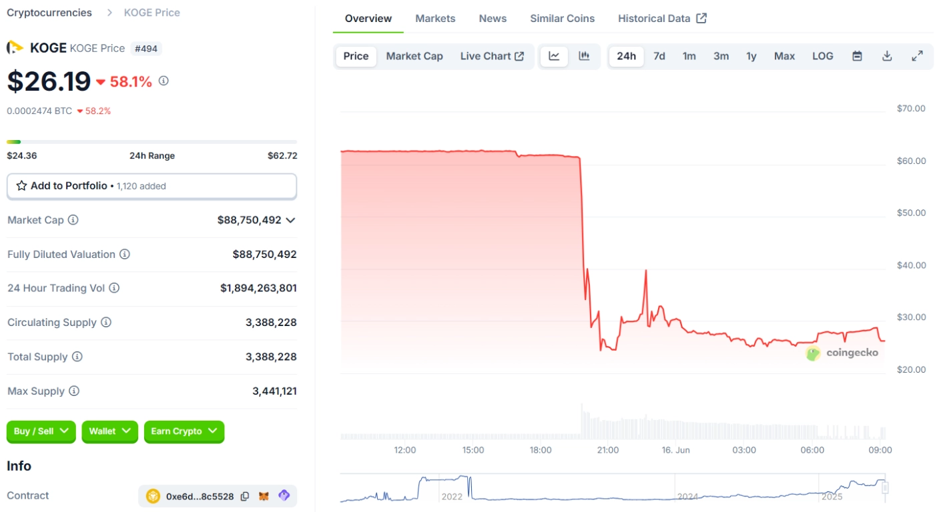Expand the Market Cap value chevron
The width and height of the screenshot is (941, 512).
point(290,220)
